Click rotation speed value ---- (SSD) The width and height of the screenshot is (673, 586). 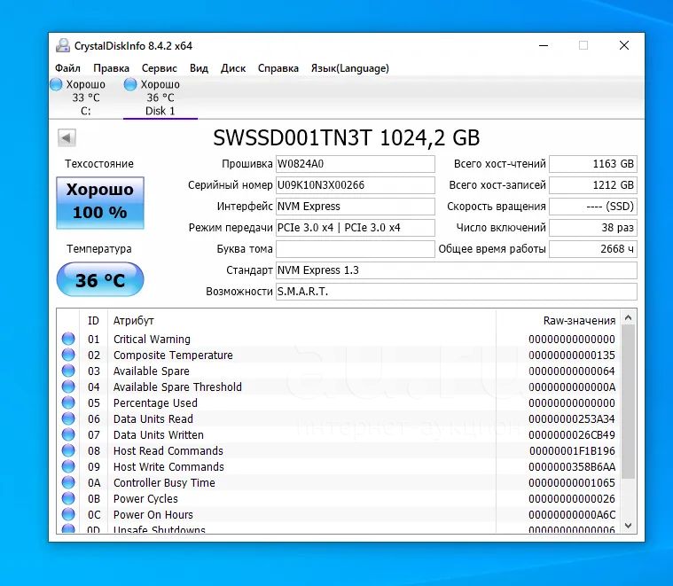pyautogui.click(x=593, y=207)
